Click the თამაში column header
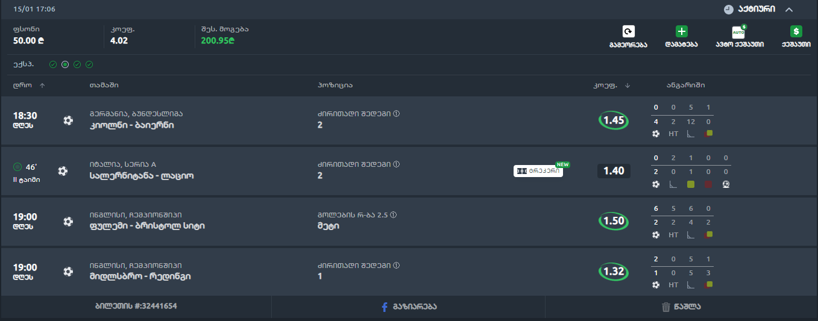The width and height of the screenshot is (818, 321). [103, 86]
